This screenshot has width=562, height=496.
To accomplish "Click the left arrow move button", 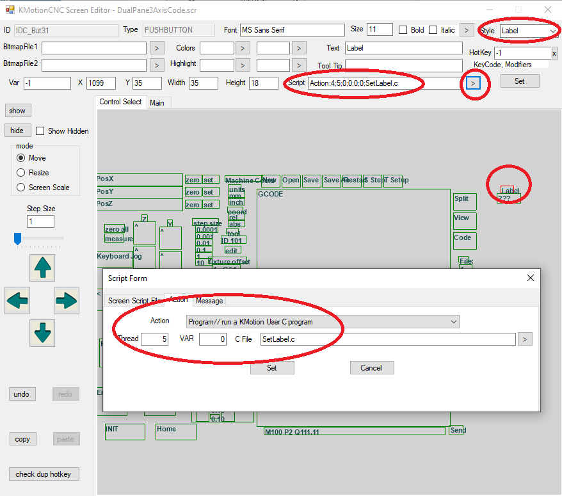I will point(17,300).
